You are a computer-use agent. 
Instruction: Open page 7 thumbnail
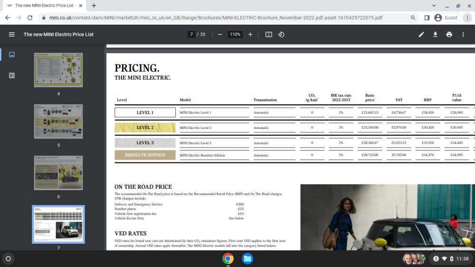click(x=58, y=224)
